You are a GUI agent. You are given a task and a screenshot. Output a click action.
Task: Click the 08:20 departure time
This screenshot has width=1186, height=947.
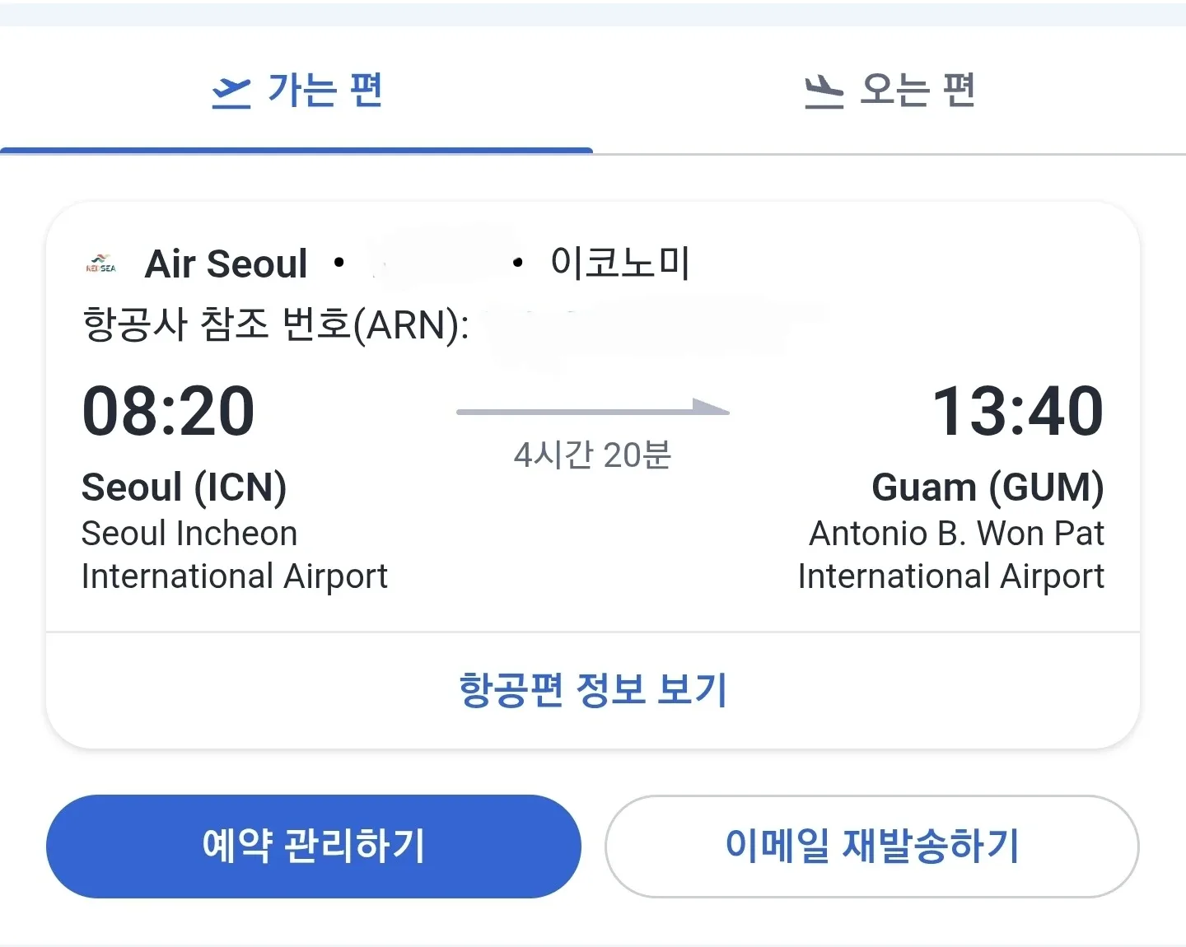169,411
